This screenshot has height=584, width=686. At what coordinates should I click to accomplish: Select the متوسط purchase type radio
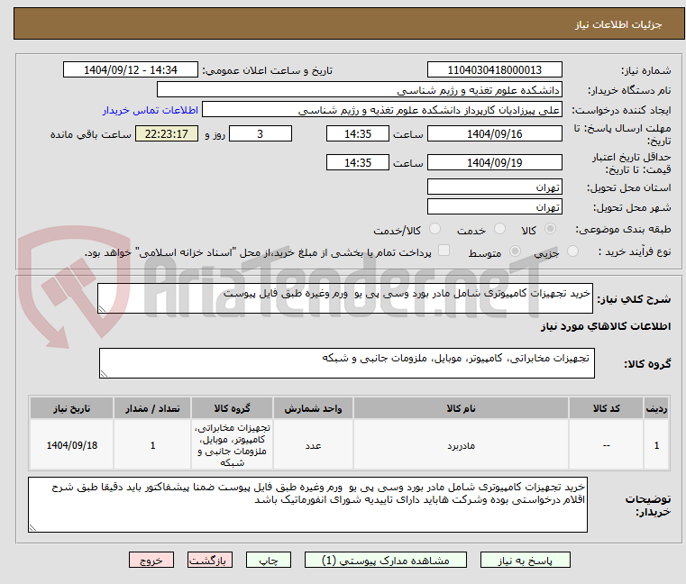tap(516, 251)
